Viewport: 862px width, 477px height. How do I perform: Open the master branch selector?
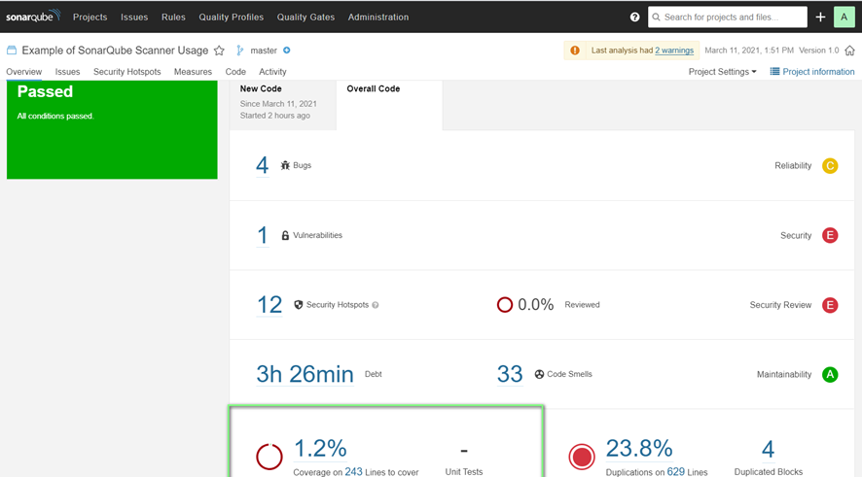[264, 51]
